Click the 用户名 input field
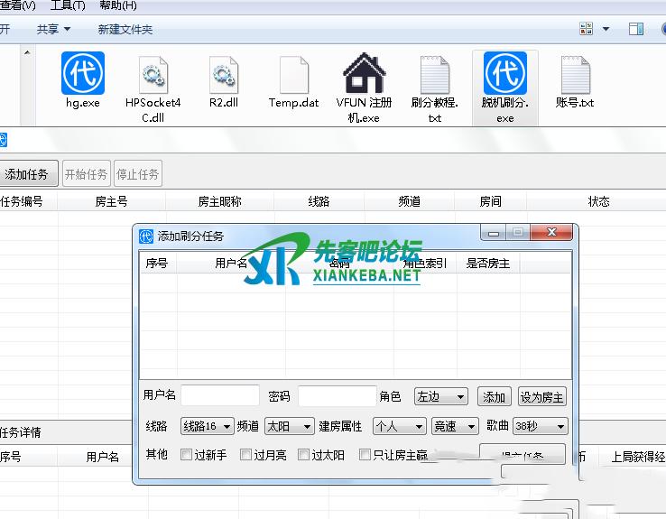 click(219, 396)
